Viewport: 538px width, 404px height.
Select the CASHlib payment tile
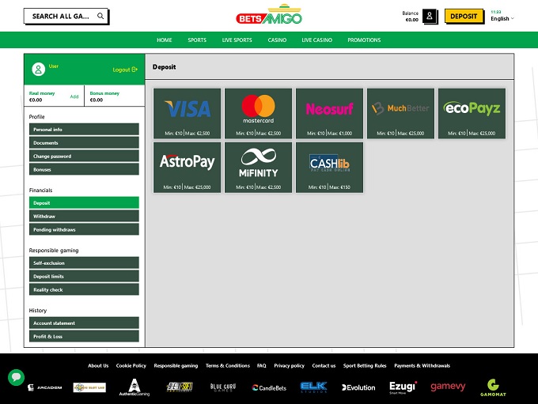329,167
